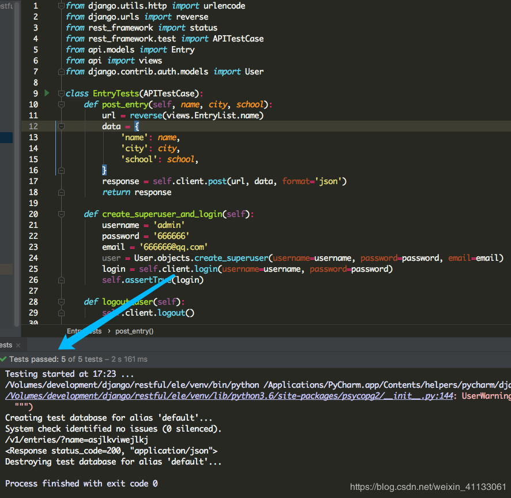Open the psycopg2 __init__.py:144 link
Screen dimensions: 511x498
pyautogui.click(x=229, y=396)
